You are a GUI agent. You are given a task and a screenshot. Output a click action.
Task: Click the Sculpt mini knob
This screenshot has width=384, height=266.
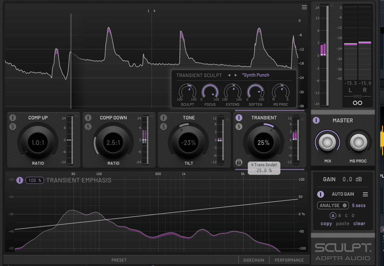pos(187,92)
